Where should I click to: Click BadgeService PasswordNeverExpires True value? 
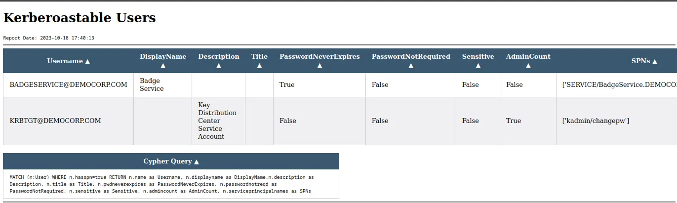coord(287,85)
